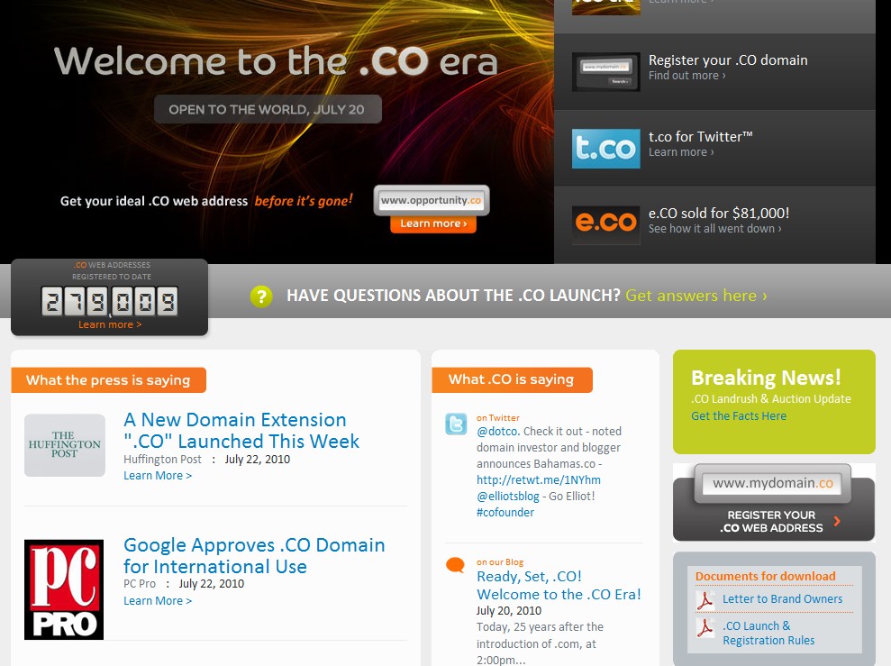This screenshot has height=666, width=891.
Task: Click the Twitter bird icon
Action: click(x=456, y=424)
